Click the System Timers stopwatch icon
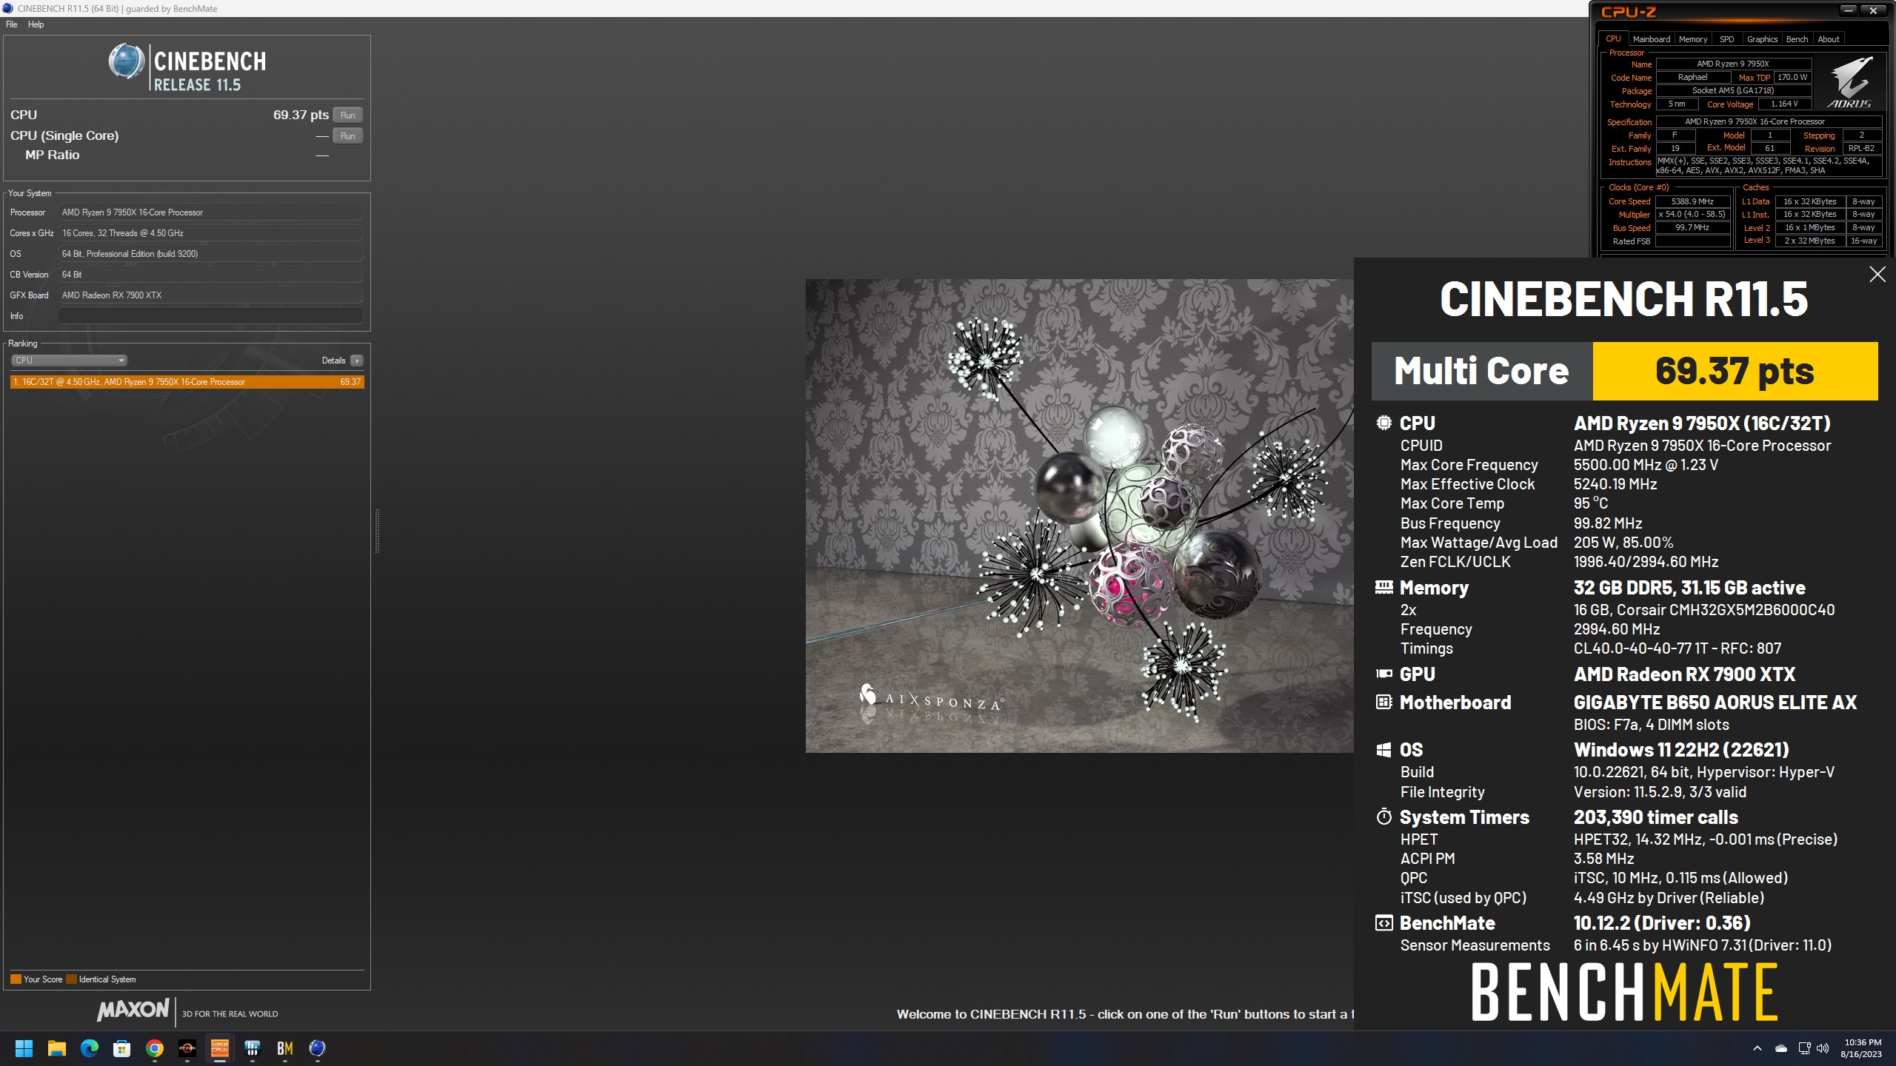 pos(1383,817)
